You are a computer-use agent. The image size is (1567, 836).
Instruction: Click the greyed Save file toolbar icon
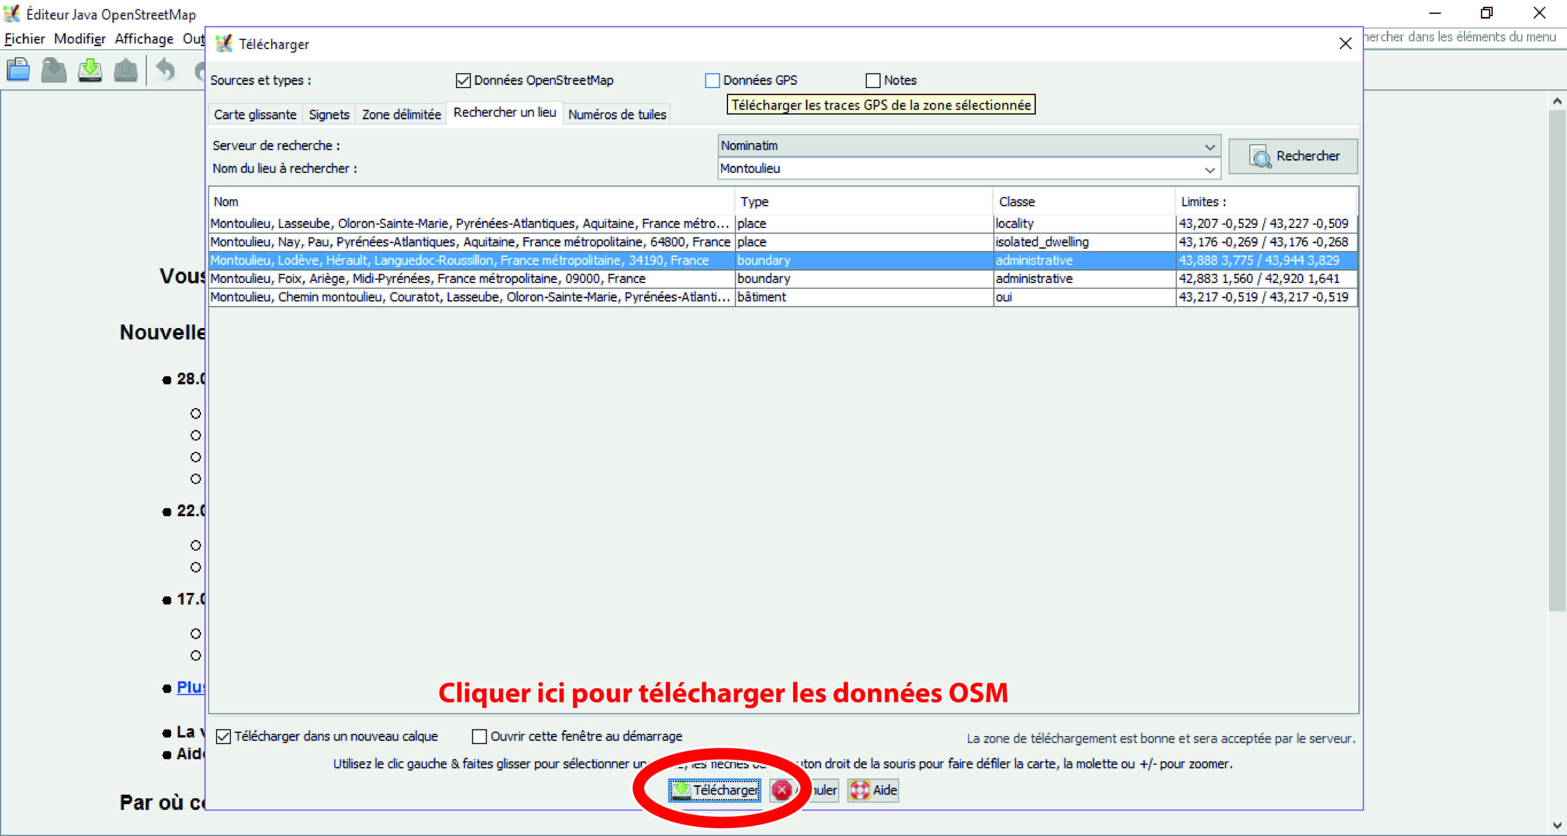click(x=53, y=70)
